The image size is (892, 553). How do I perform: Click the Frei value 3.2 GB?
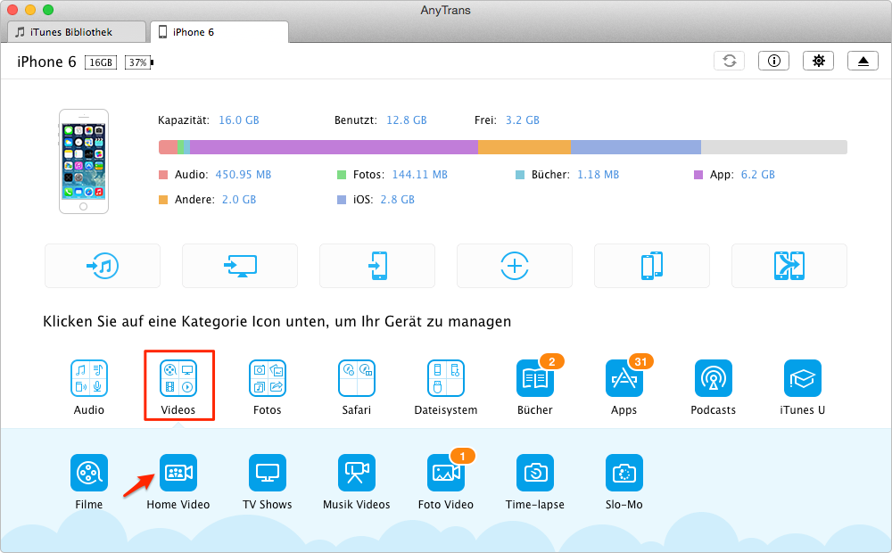click(523, 120)
